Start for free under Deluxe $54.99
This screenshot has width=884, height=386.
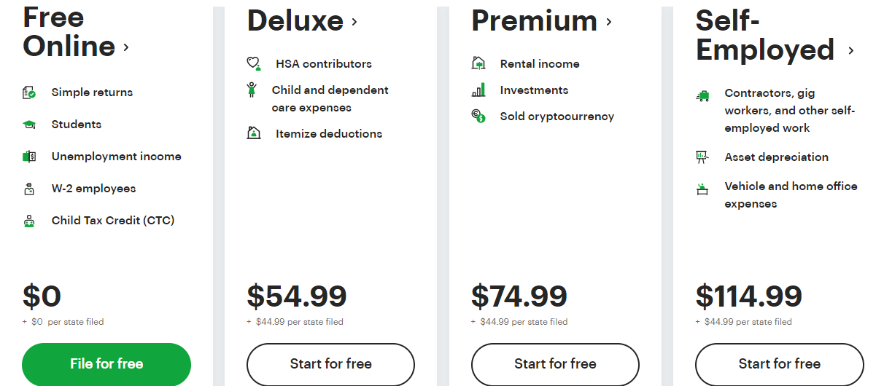click(x=330, y=363)
